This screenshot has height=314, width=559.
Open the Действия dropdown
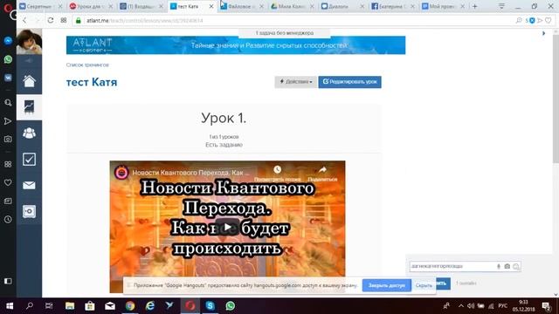[x=295, y=82]
